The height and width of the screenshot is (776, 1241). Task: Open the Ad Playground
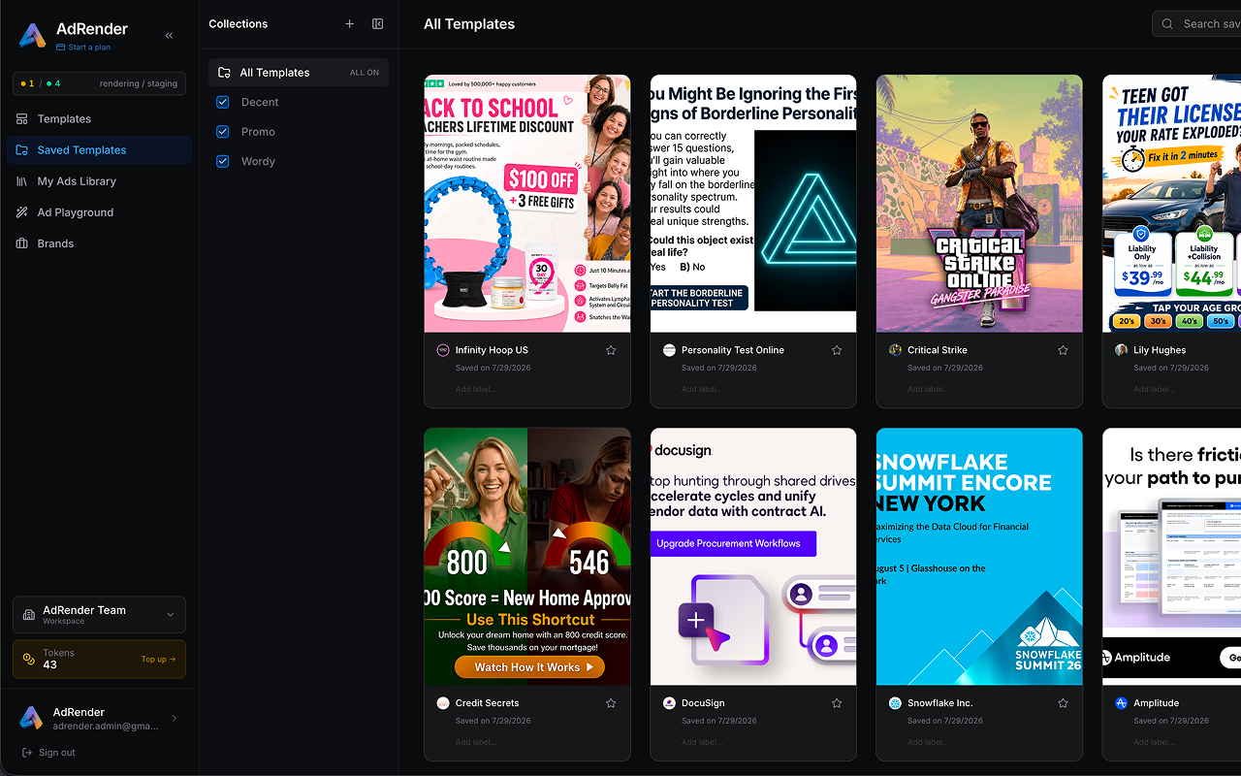coord(99,212)
